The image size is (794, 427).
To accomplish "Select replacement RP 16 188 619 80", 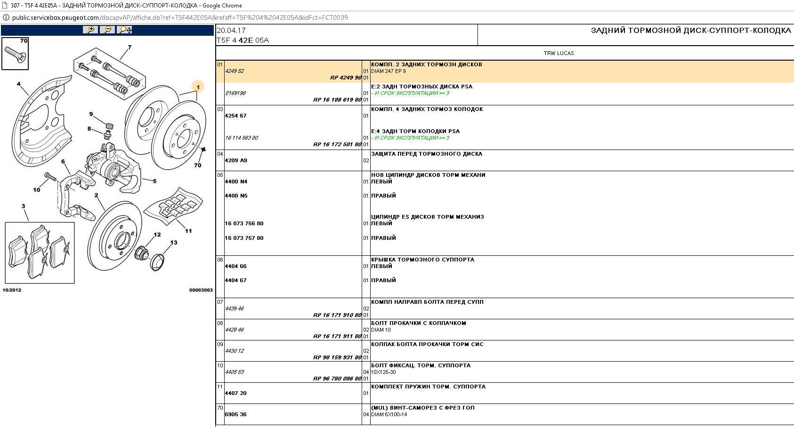I will pyautogui.click(x=337, y=100).
